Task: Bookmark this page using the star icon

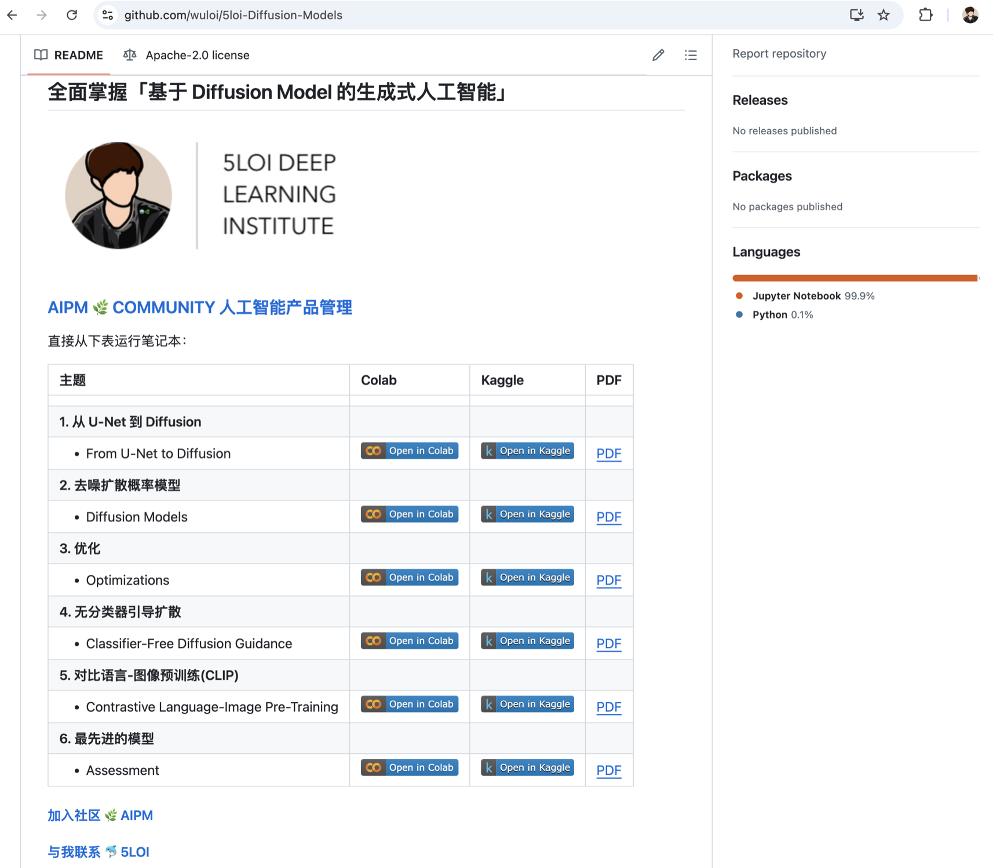Action: pyautogui.click(x=884, y=15)
